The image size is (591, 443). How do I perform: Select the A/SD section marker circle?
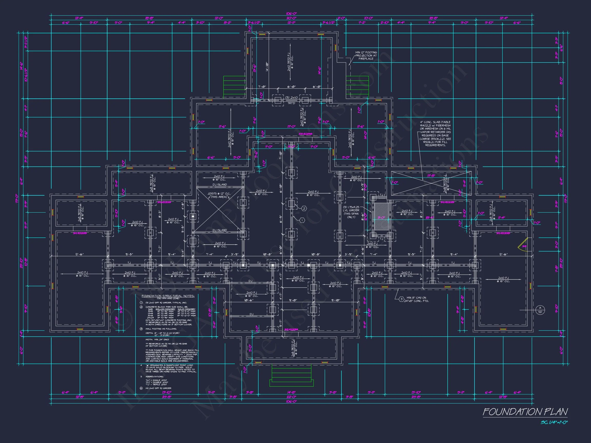[540, 310]
